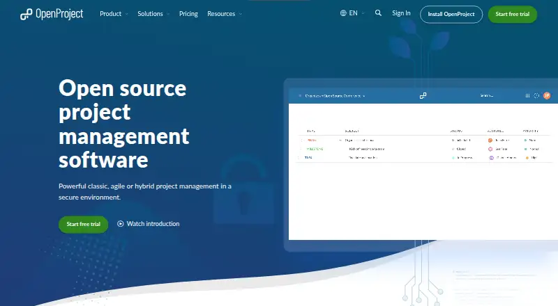Image resolution: width=558 pixels, height=306 pixels.
Task: Open the EN language selector
Action: point(353,13)
